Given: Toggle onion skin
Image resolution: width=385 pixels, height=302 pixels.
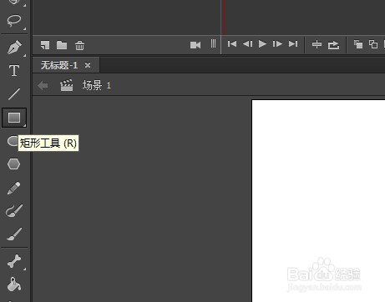Looking at the screenshot, I should [358, 44].
